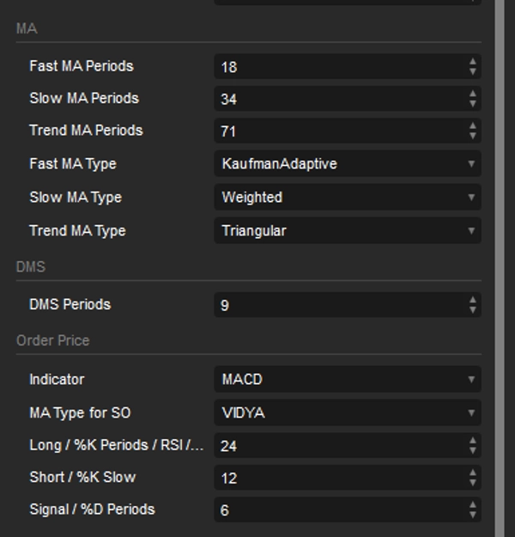Focus the Slow MA Periods field showing 34

click(x=339, y=100)
